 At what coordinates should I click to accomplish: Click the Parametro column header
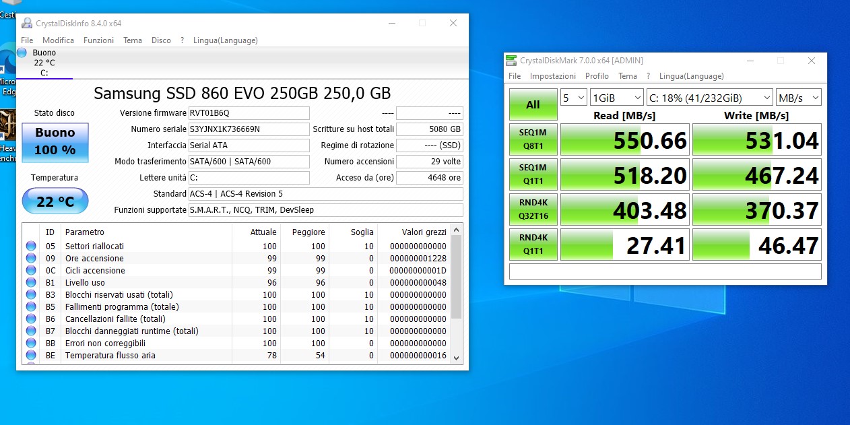(145, 232)
